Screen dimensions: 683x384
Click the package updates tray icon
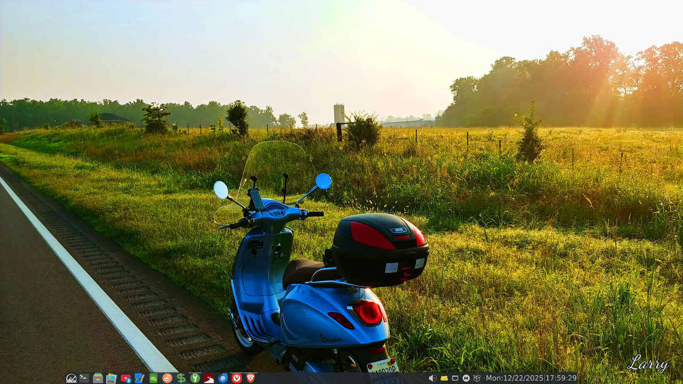[x=478, y=378]
